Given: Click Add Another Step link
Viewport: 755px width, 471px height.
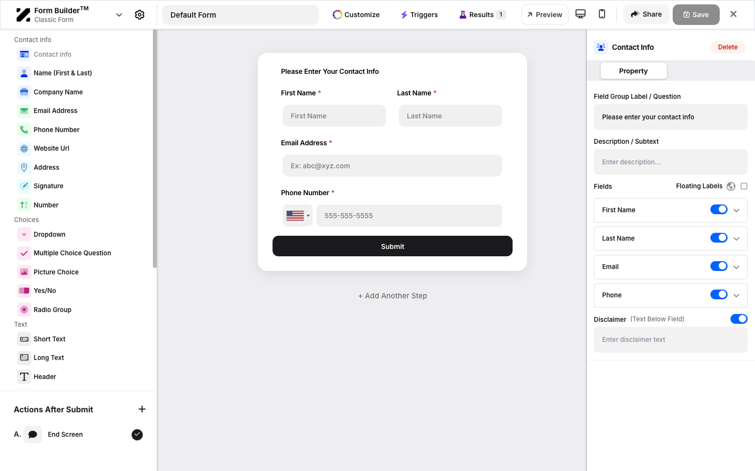Looking at the screenshot, I should [392, 296].
